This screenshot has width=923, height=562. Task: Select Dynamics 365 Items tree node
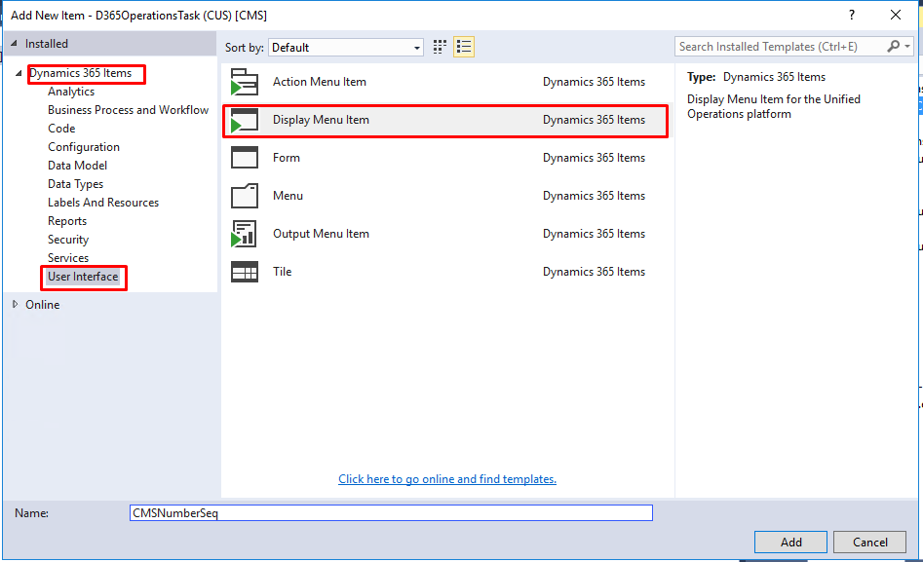tap(81, 73)
